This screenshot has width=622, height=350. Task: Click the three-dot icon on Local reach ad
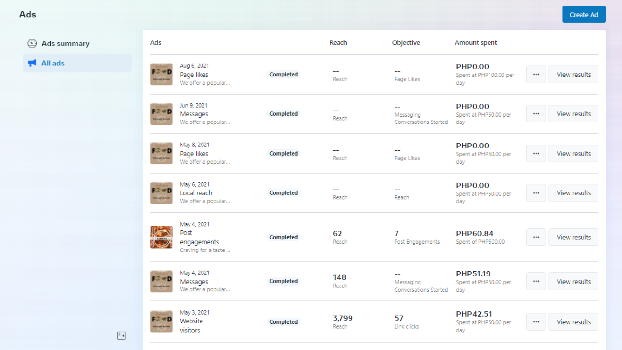click(x=536, y=193)
